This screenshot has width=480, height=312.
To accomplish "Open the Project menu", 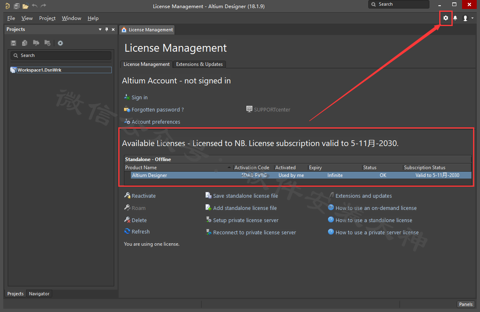I will point(47,18).
